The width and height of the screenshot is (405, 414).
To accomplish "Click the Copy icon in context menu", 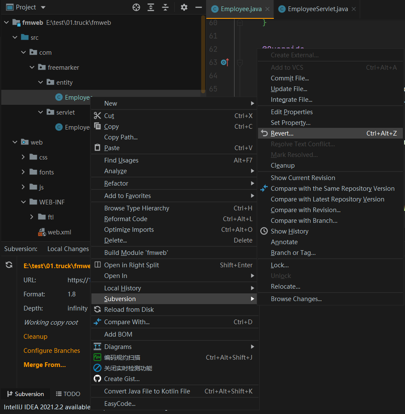I will tap(97, 126).
